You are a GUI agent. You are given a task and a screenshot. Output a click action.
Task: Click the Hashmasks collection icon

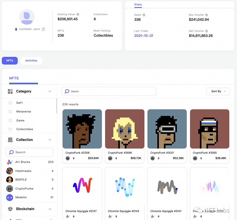click(9, 171)
